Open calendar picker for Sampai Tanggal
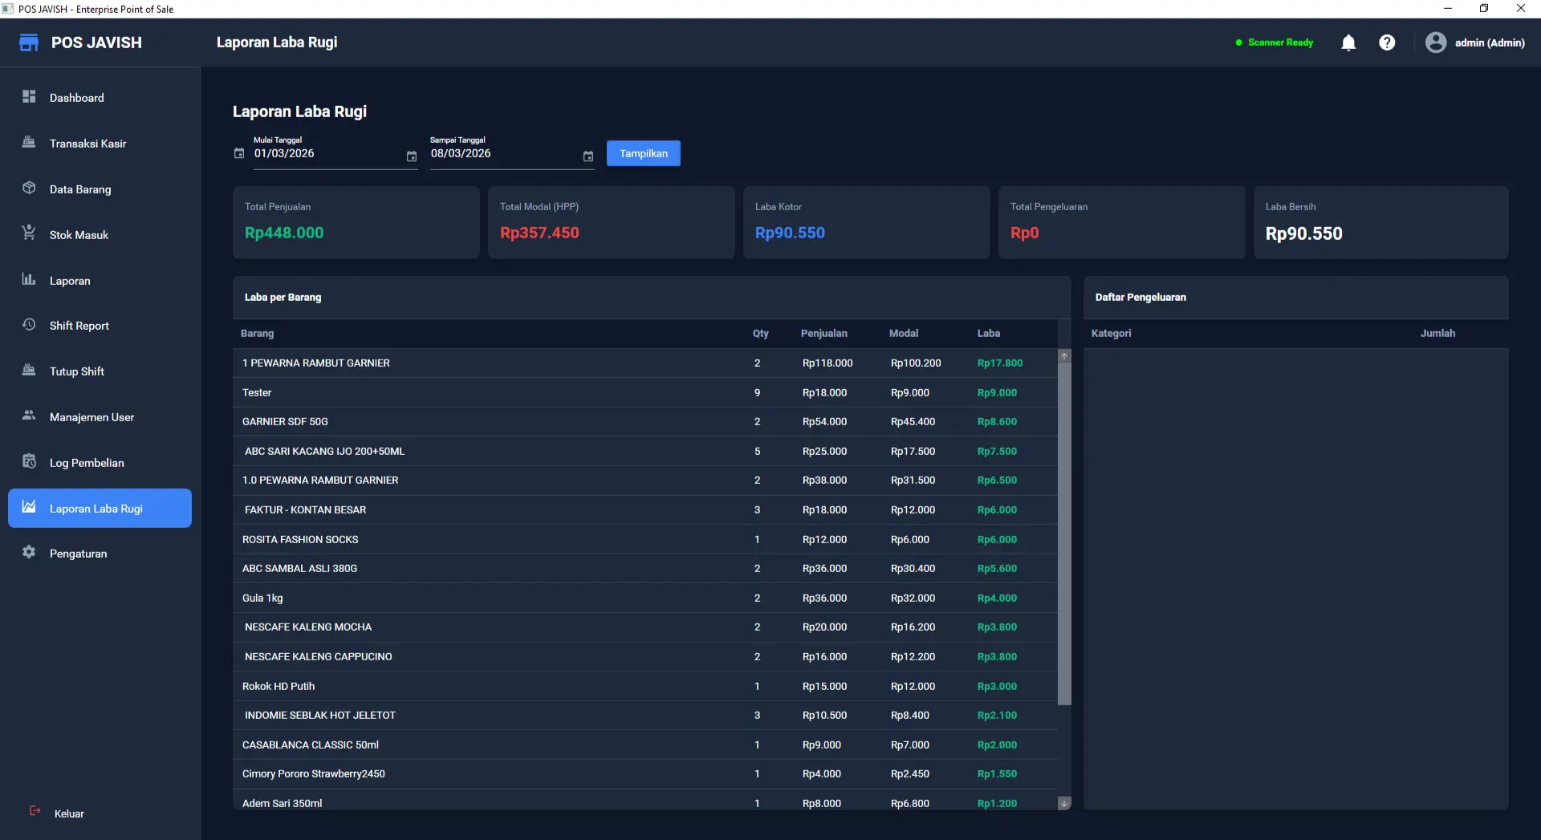Viewport: 1541px width, 840px height. (x=588, y=156)
